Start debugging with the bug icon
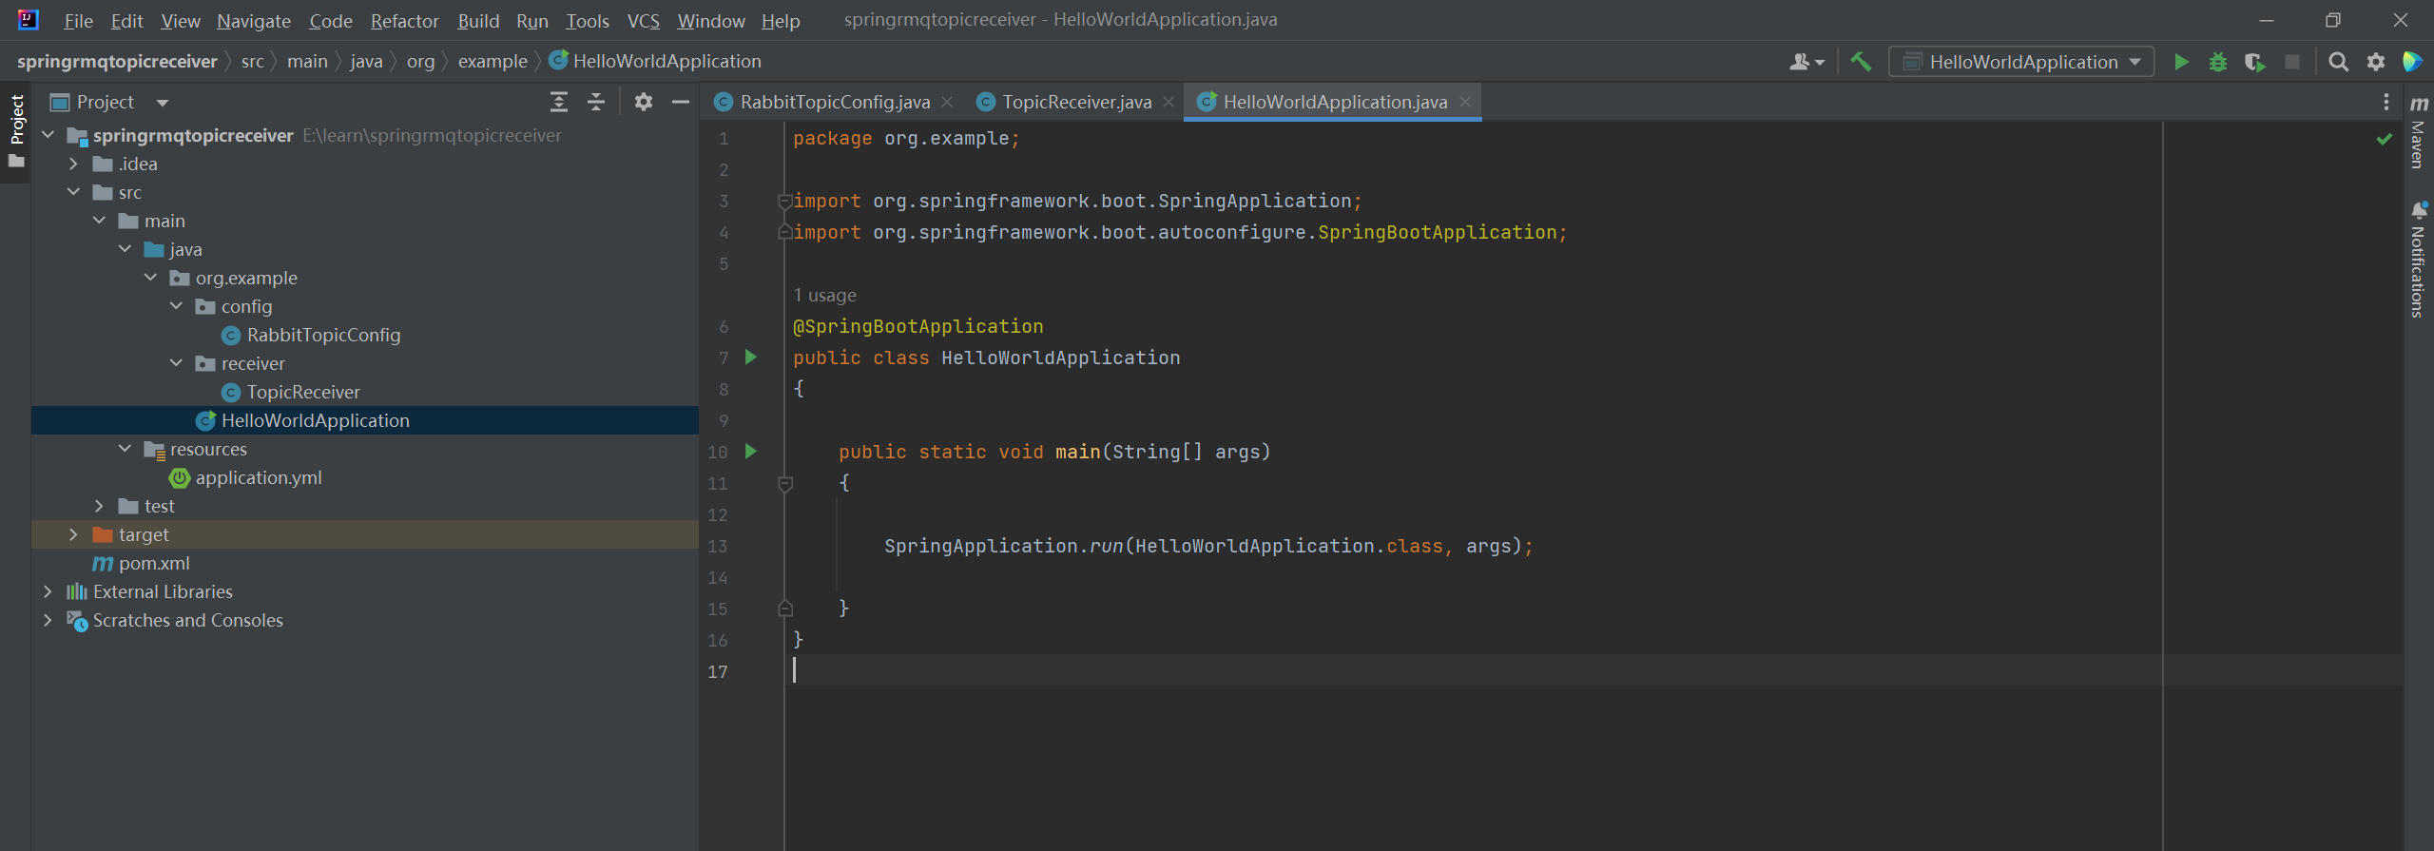 [2218, 62]
